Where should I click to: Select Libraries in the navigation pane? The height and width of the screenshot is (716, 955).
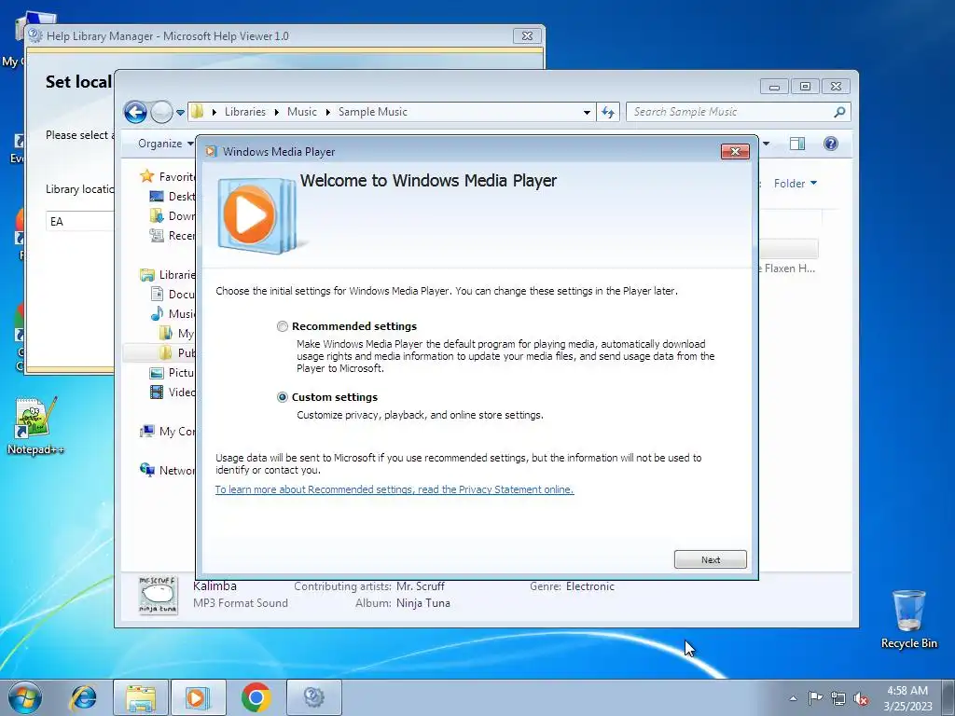coord(168,275)
